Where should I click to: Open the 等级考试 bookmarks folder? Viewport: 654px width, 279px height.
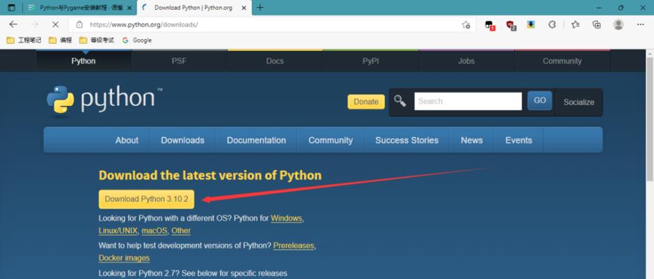pos(96,40)
